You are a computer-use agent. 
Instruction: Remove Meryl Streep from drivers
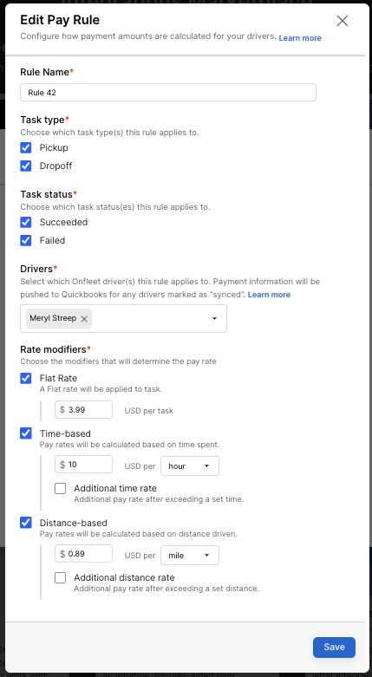tap(84, 319)
